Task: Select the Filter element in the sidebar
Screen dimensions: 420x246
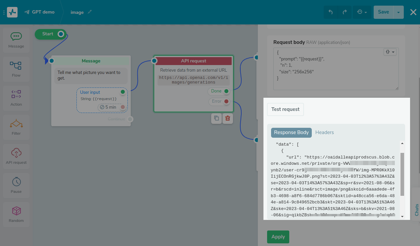Action: (16, 127)
